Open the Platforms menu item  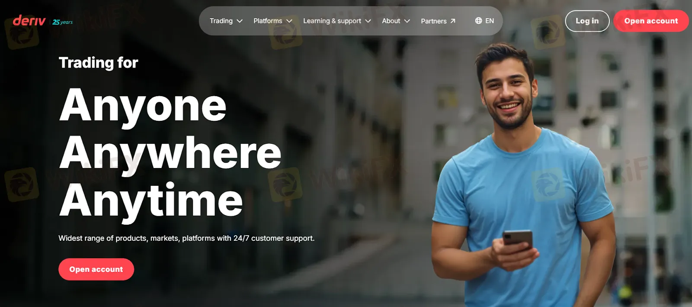[268, 21]
